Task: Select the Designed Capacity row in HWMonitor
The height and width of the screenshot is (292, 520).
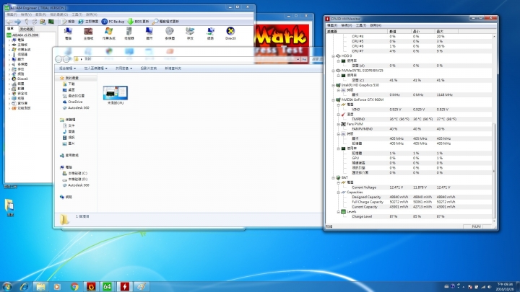Action: click(409, 197)
